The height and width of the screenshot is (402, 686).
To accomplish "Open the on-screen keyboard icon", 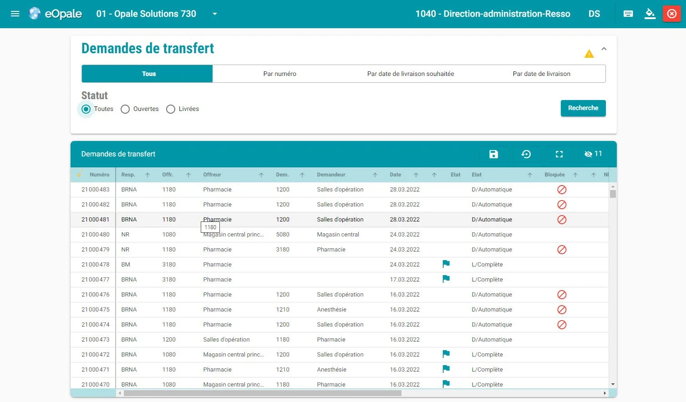I will click(628, 14).
